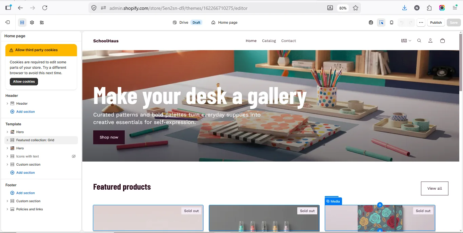463x233 pixels.
Task: Expand Featured collection: Grid chevron
Action: click(7, 140)
